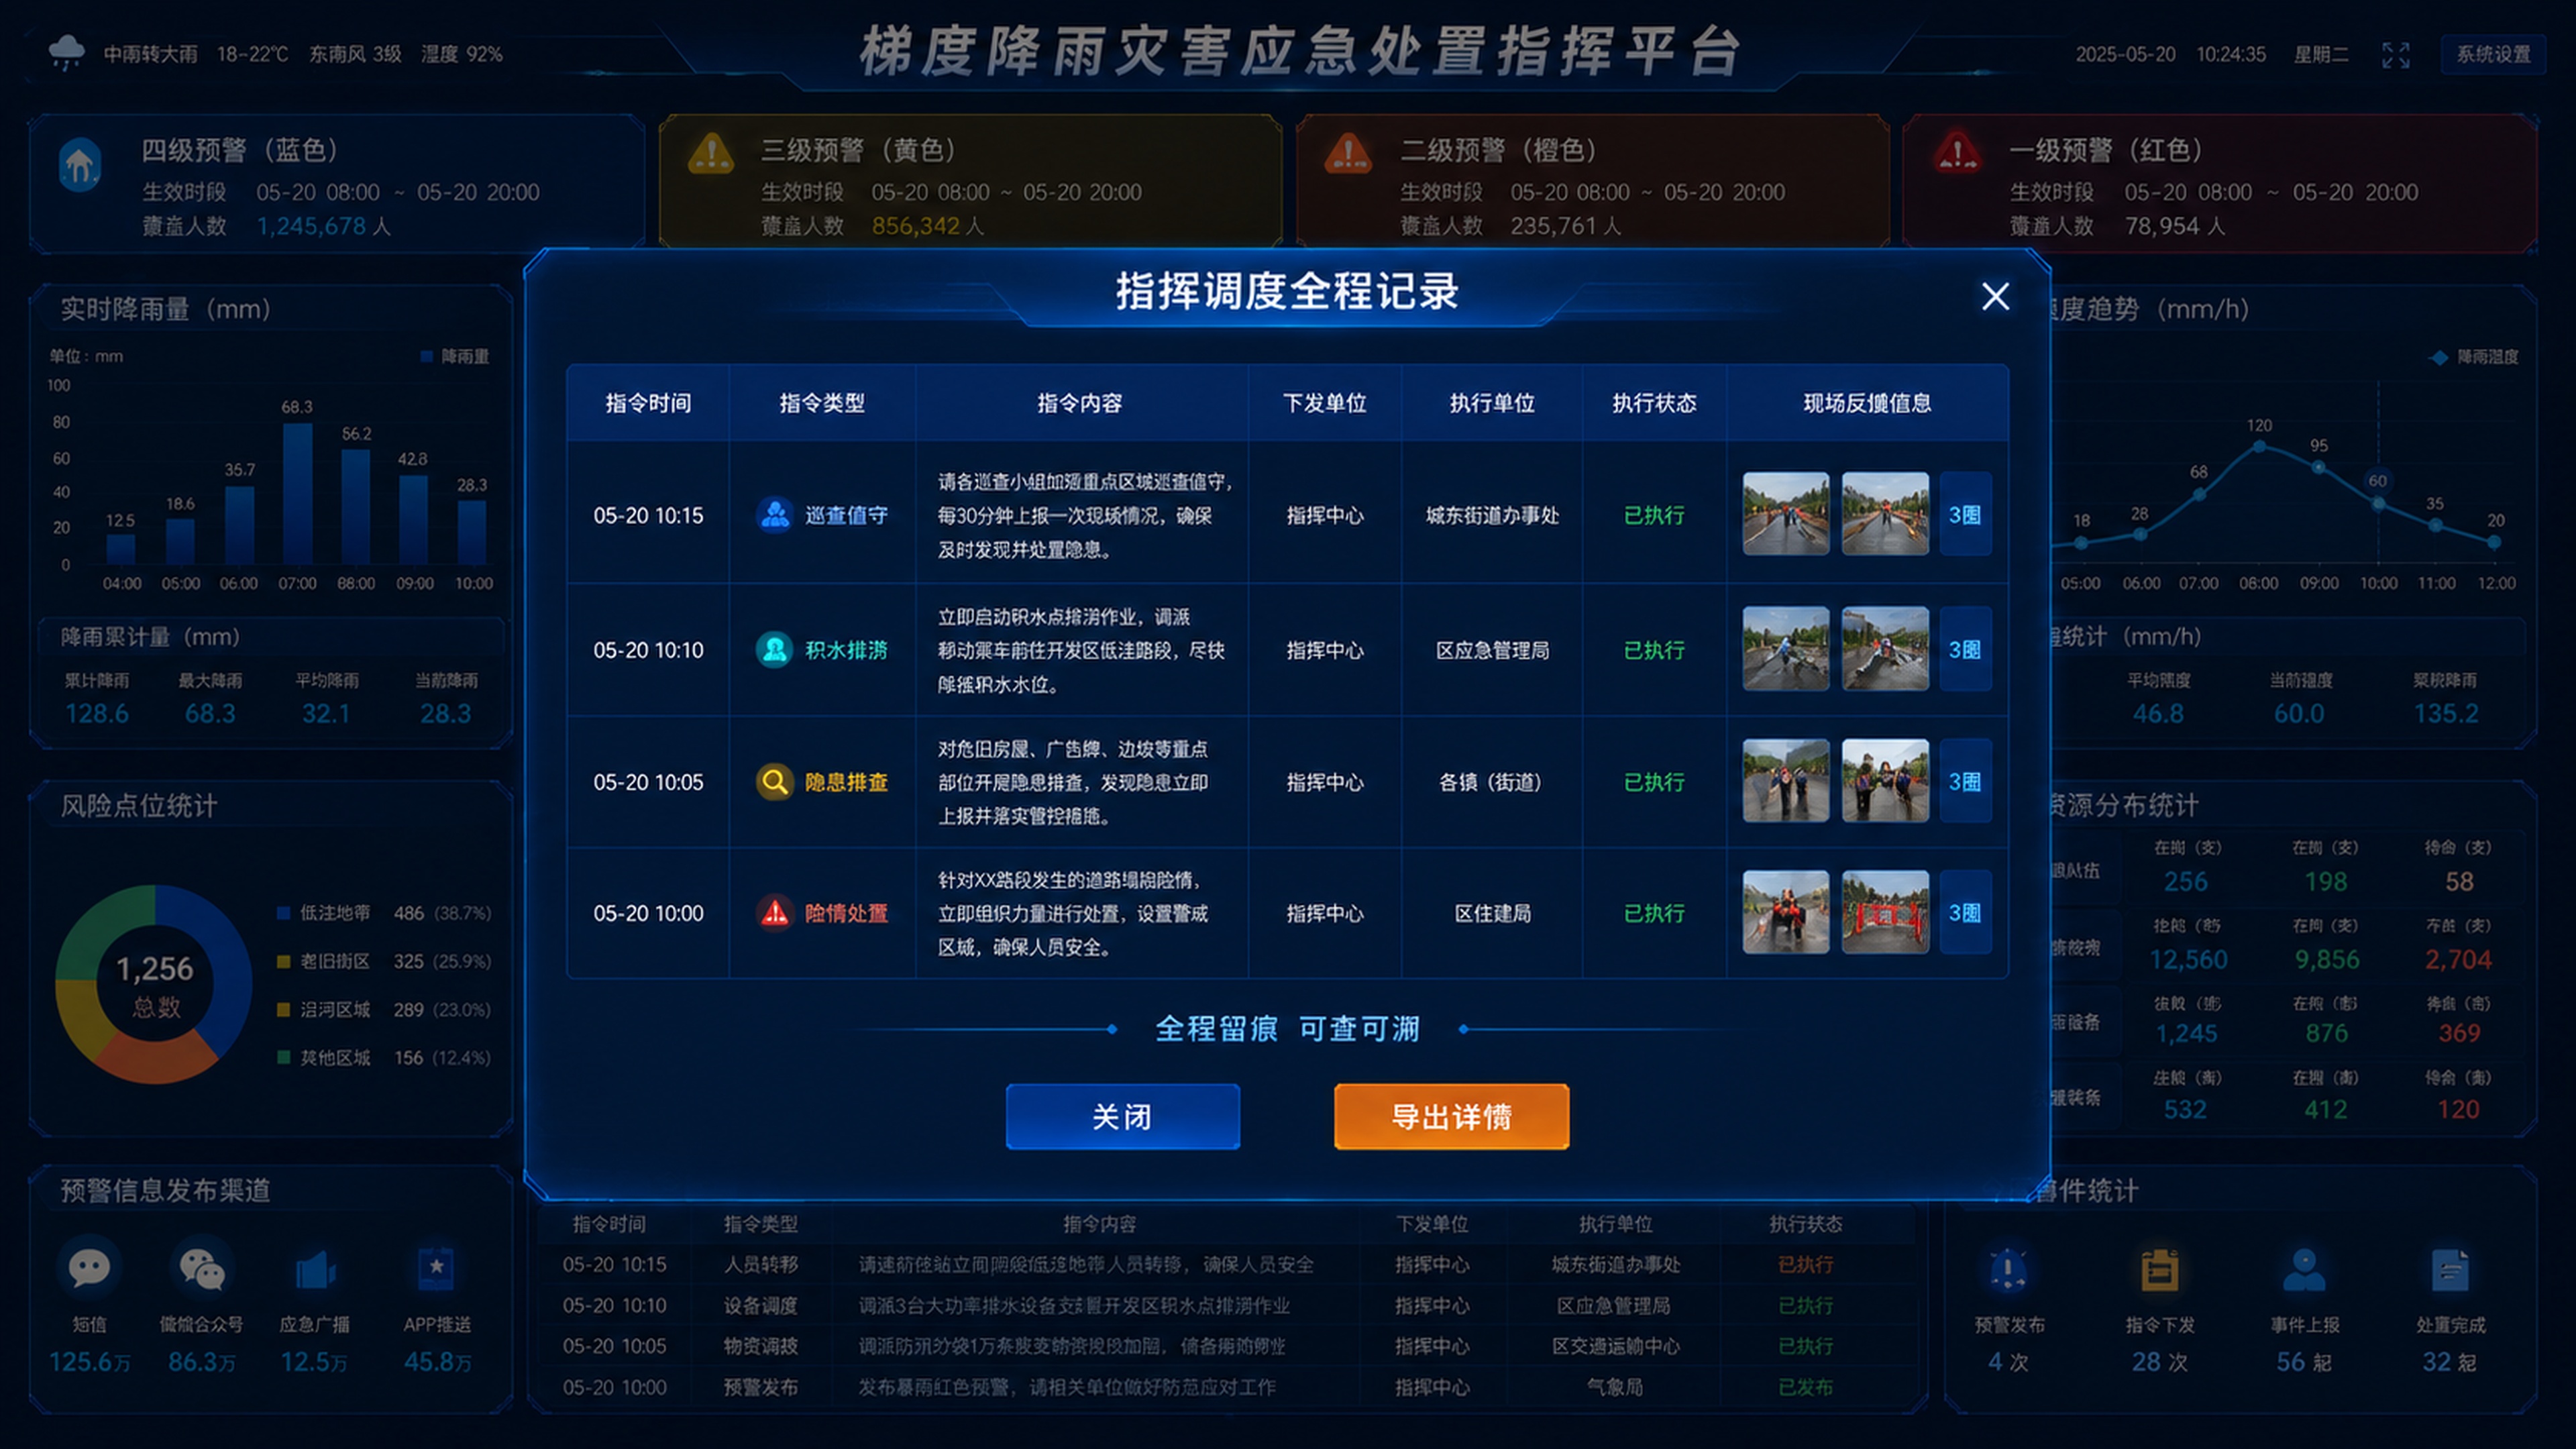Open first photo in 05-20 10:10 row

1785,649
